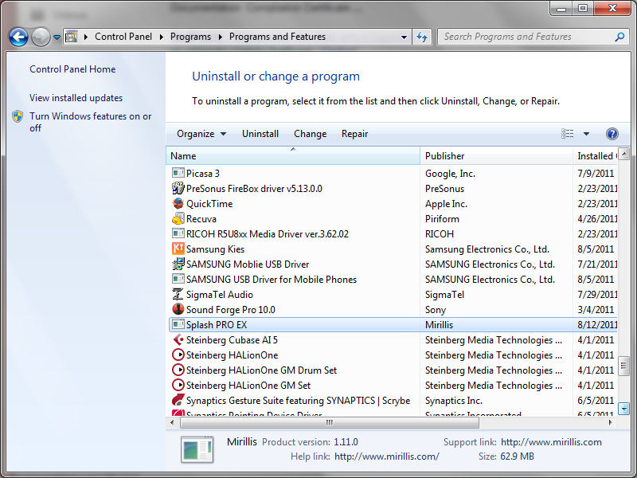Open View installed updates link

tap(76, 98)
